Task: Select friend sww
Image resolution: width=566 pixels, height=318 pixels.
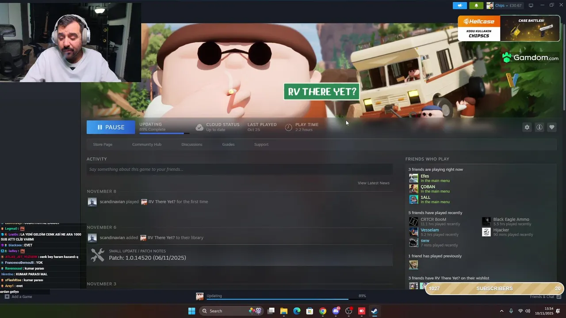Action: pyautogui.click(x=425, y=241)
